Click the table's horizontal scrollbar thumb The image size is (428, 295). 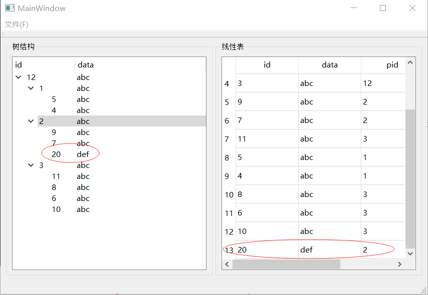(x=286, y=264)
